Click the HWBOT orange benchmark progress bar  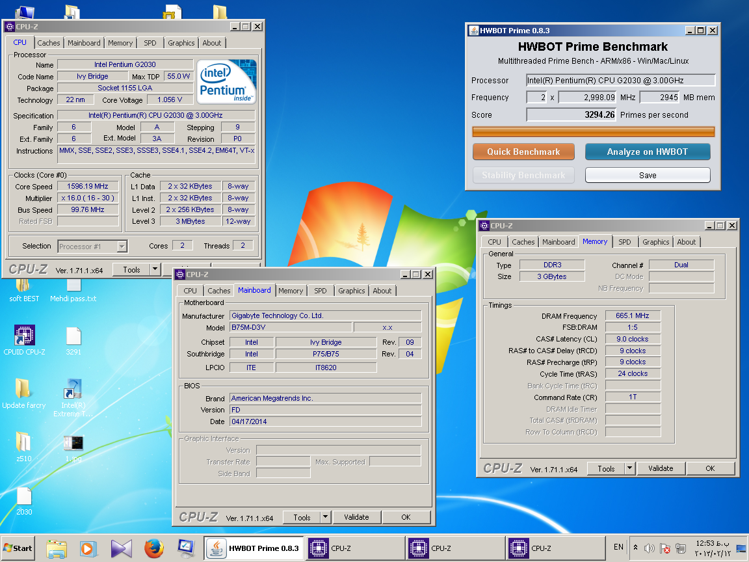(x=593, y=132)
